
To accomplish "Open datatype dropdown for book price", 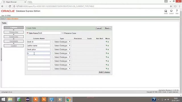I will 62,49.
